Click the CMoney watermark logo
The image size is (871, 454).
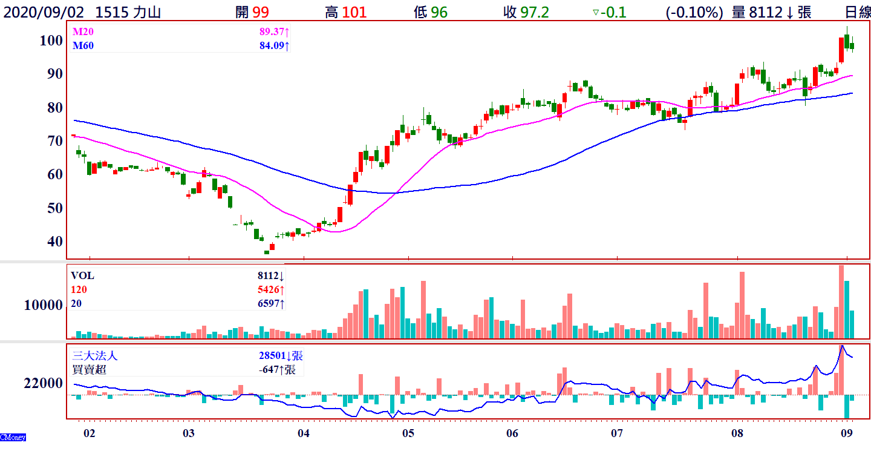pyautogui.click(x=13, y=437)
